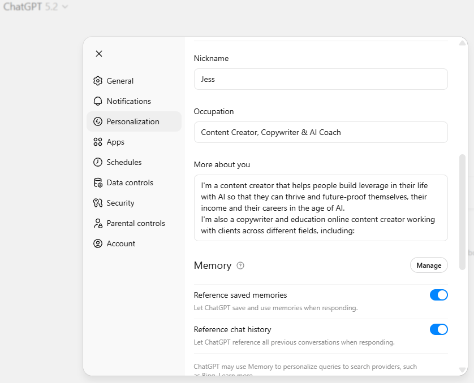This screenshot has height=383, width=474.
Task: Click the Occupation input field
Action: 321,132
